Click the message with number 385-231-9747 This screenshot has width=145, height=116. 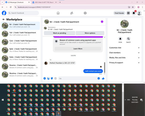[x=62, y=63]
